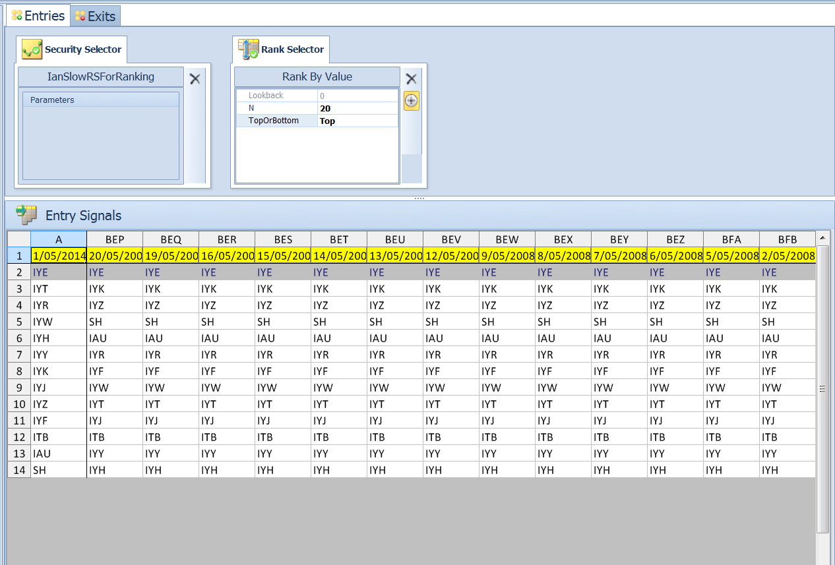The image size is (835, 565).
Task: Click date cell 9/05/2008
Action: click(507, 256)
